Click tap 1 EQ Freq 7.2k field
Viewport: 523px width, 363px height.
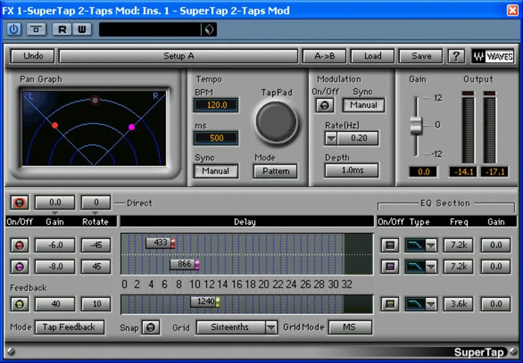tap(459, 246)
